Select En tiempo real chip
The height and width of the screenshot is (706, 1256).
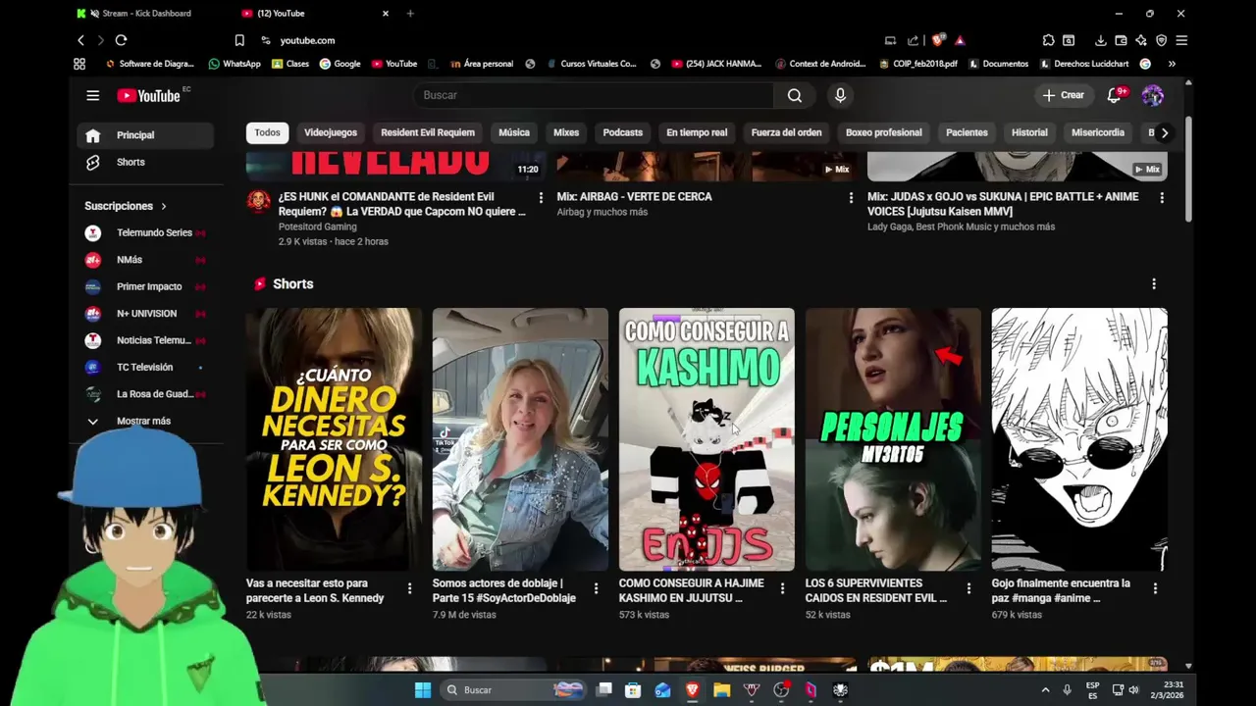click(x=697, y=132)
